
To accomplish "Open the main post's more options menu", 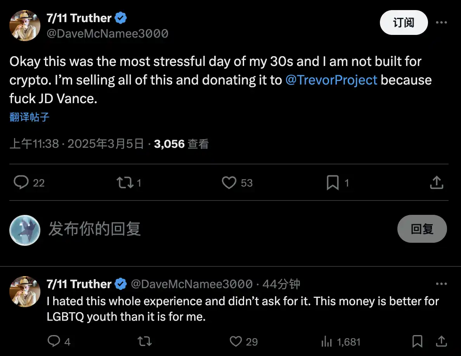I will point(441,22).
